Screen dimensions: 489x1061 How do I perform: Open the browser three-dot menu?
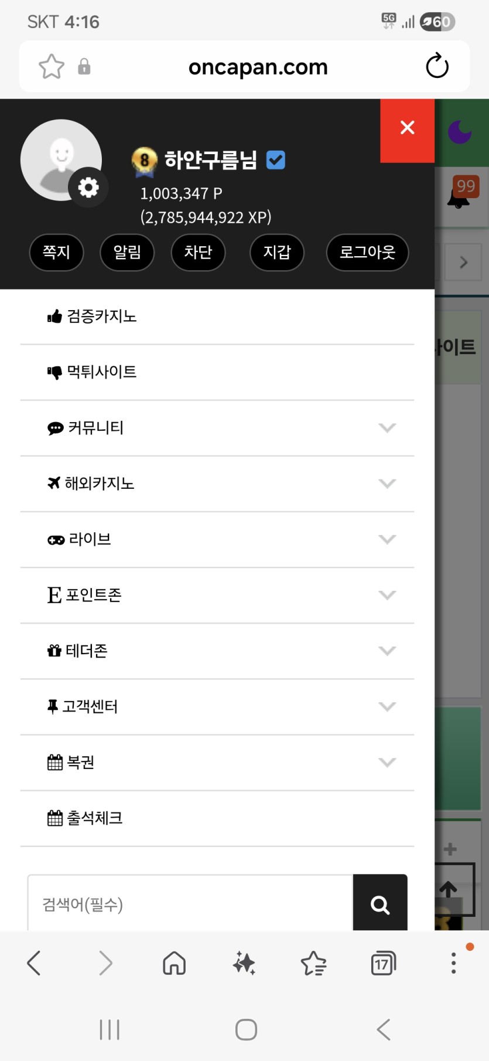click(453, 963)
